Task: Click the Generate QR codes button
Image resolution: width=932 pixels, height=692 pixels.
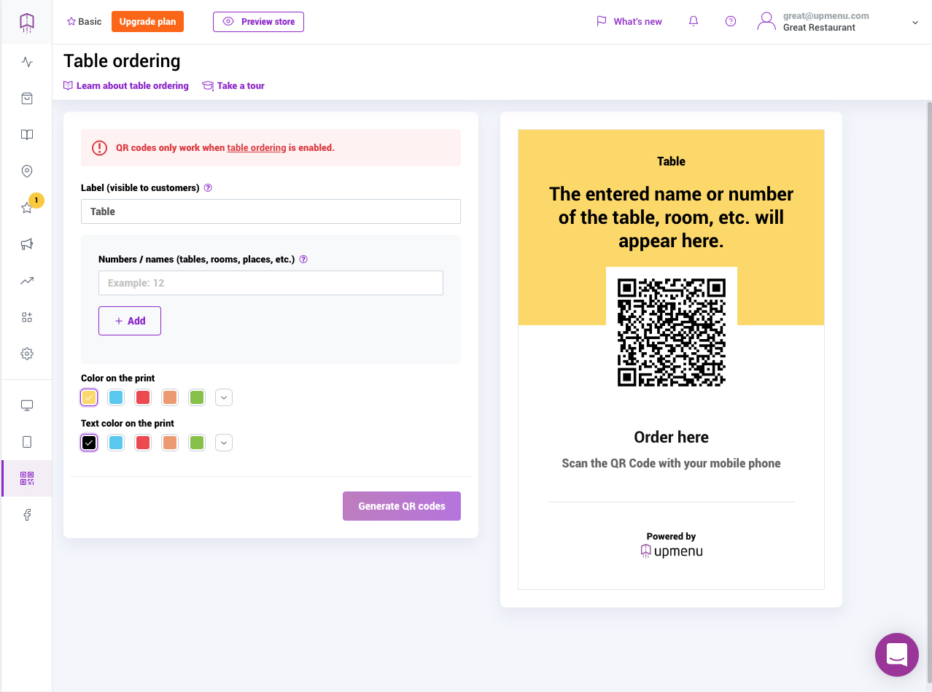Action: [402, 506]
